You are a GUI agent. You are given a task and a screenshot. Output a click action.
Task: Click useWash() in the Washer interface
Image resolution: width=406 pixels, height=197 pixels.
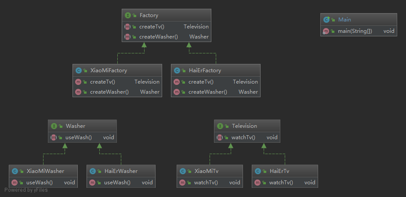(79, 137)
